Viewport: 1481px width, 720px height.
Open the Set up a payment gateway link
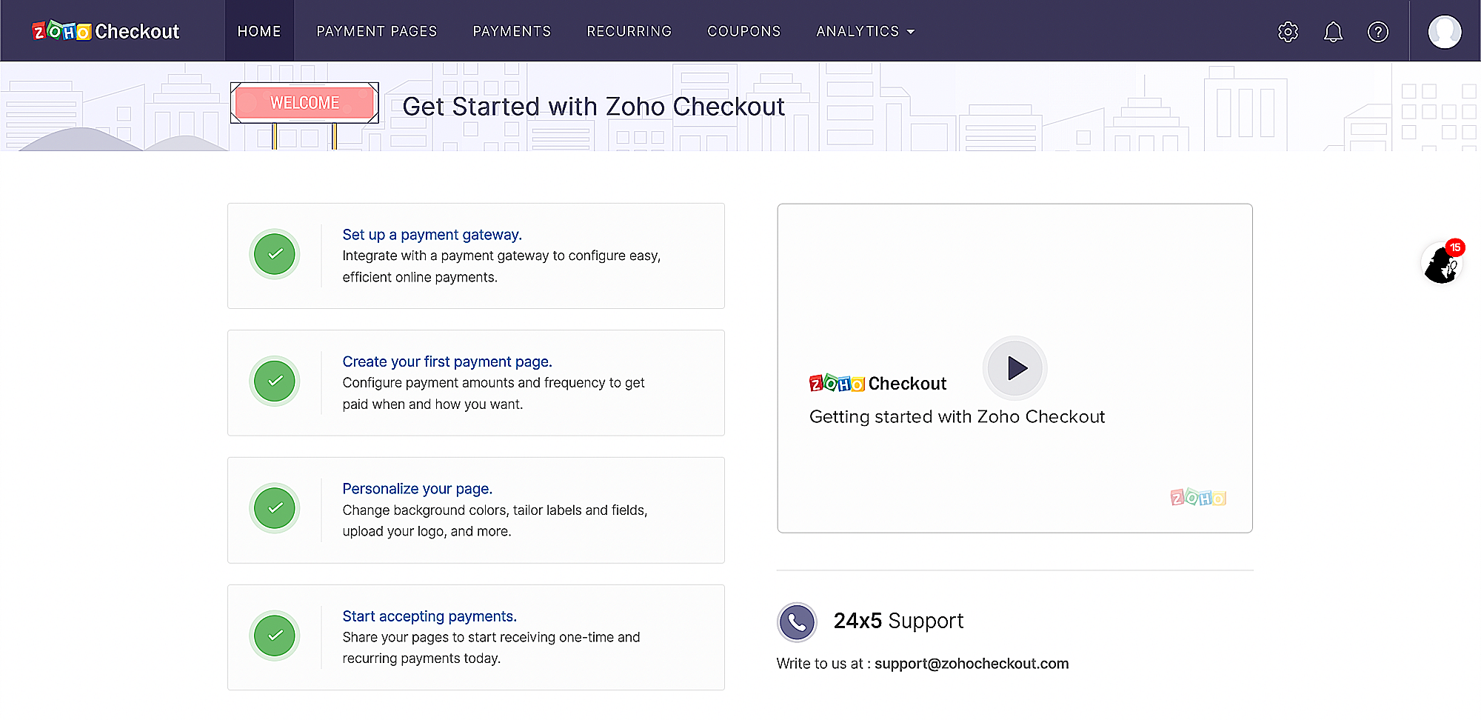point(432,235)
